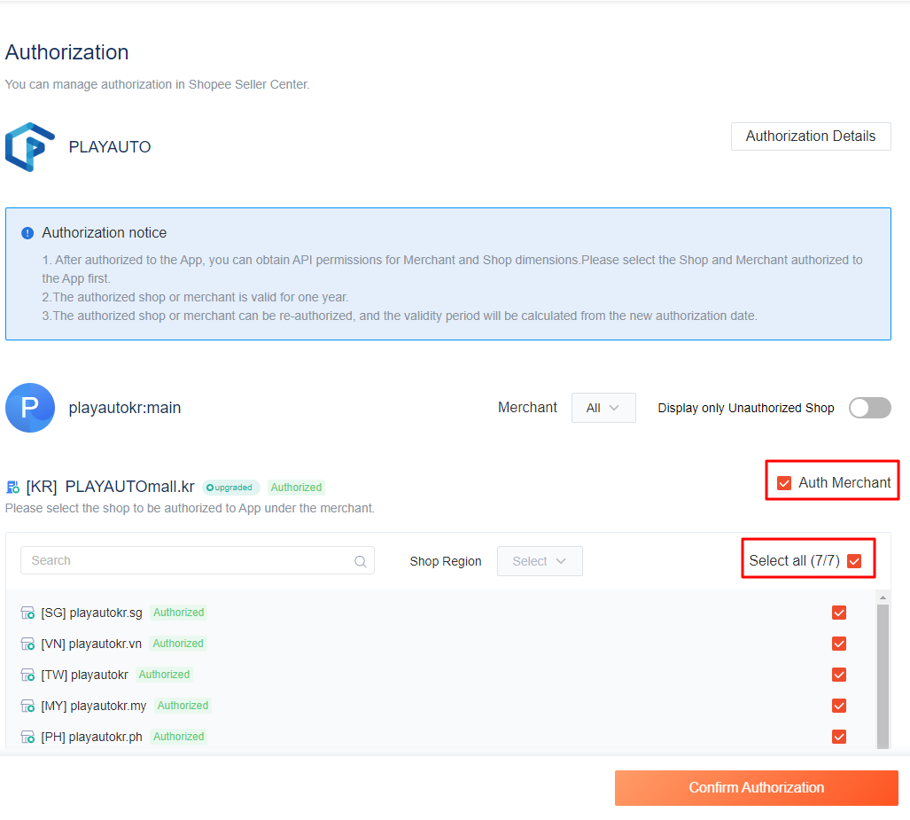Click Authorized tag for playautokr.my

click(x=183, y=706)
